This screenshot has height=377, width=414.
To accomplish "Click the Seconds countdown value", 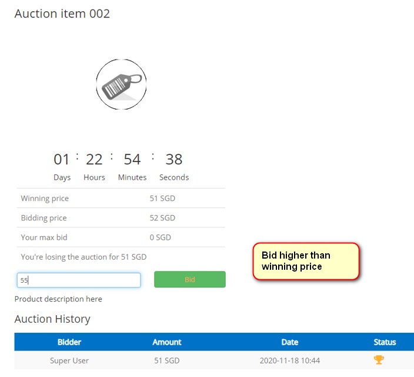I will click(173, 159).
